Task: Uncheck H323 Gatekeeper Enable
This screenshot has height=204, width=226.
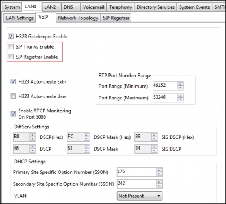Action: [11, 36]
